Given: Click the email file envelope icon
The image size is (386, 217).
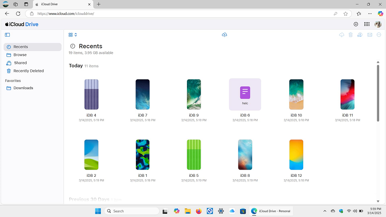Looking at the screenshot, I should click(x=370, y=35).
